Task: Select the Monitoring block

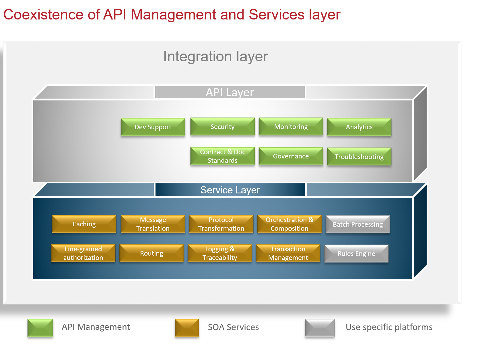Action: pyautogui.click(x=291, y=126)
